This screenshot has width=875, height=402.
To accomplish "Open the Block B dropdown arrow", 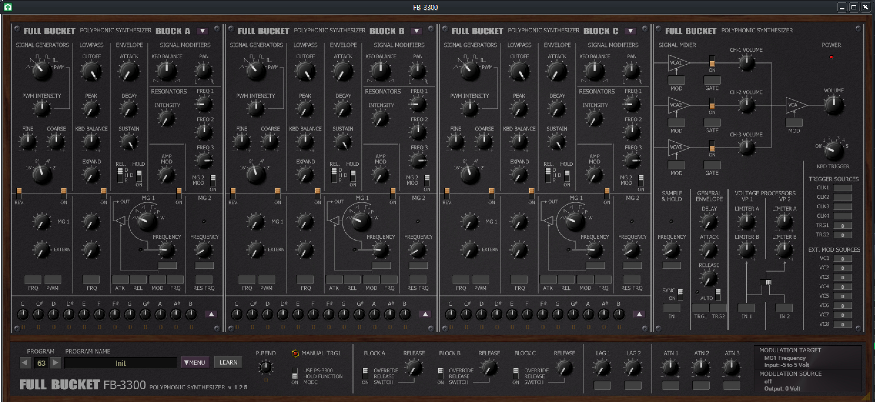I will (416, 31).
